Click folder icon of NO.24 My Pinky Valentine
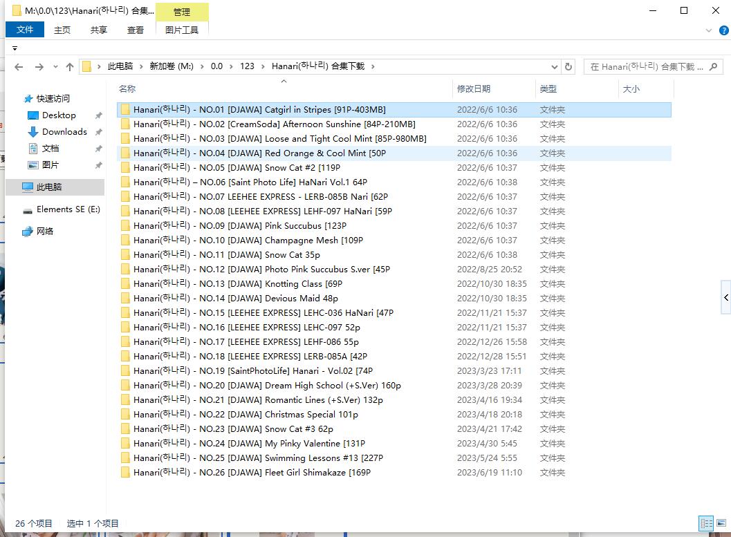The height and width of the screenshot is (537, 731). coord(125,444)
